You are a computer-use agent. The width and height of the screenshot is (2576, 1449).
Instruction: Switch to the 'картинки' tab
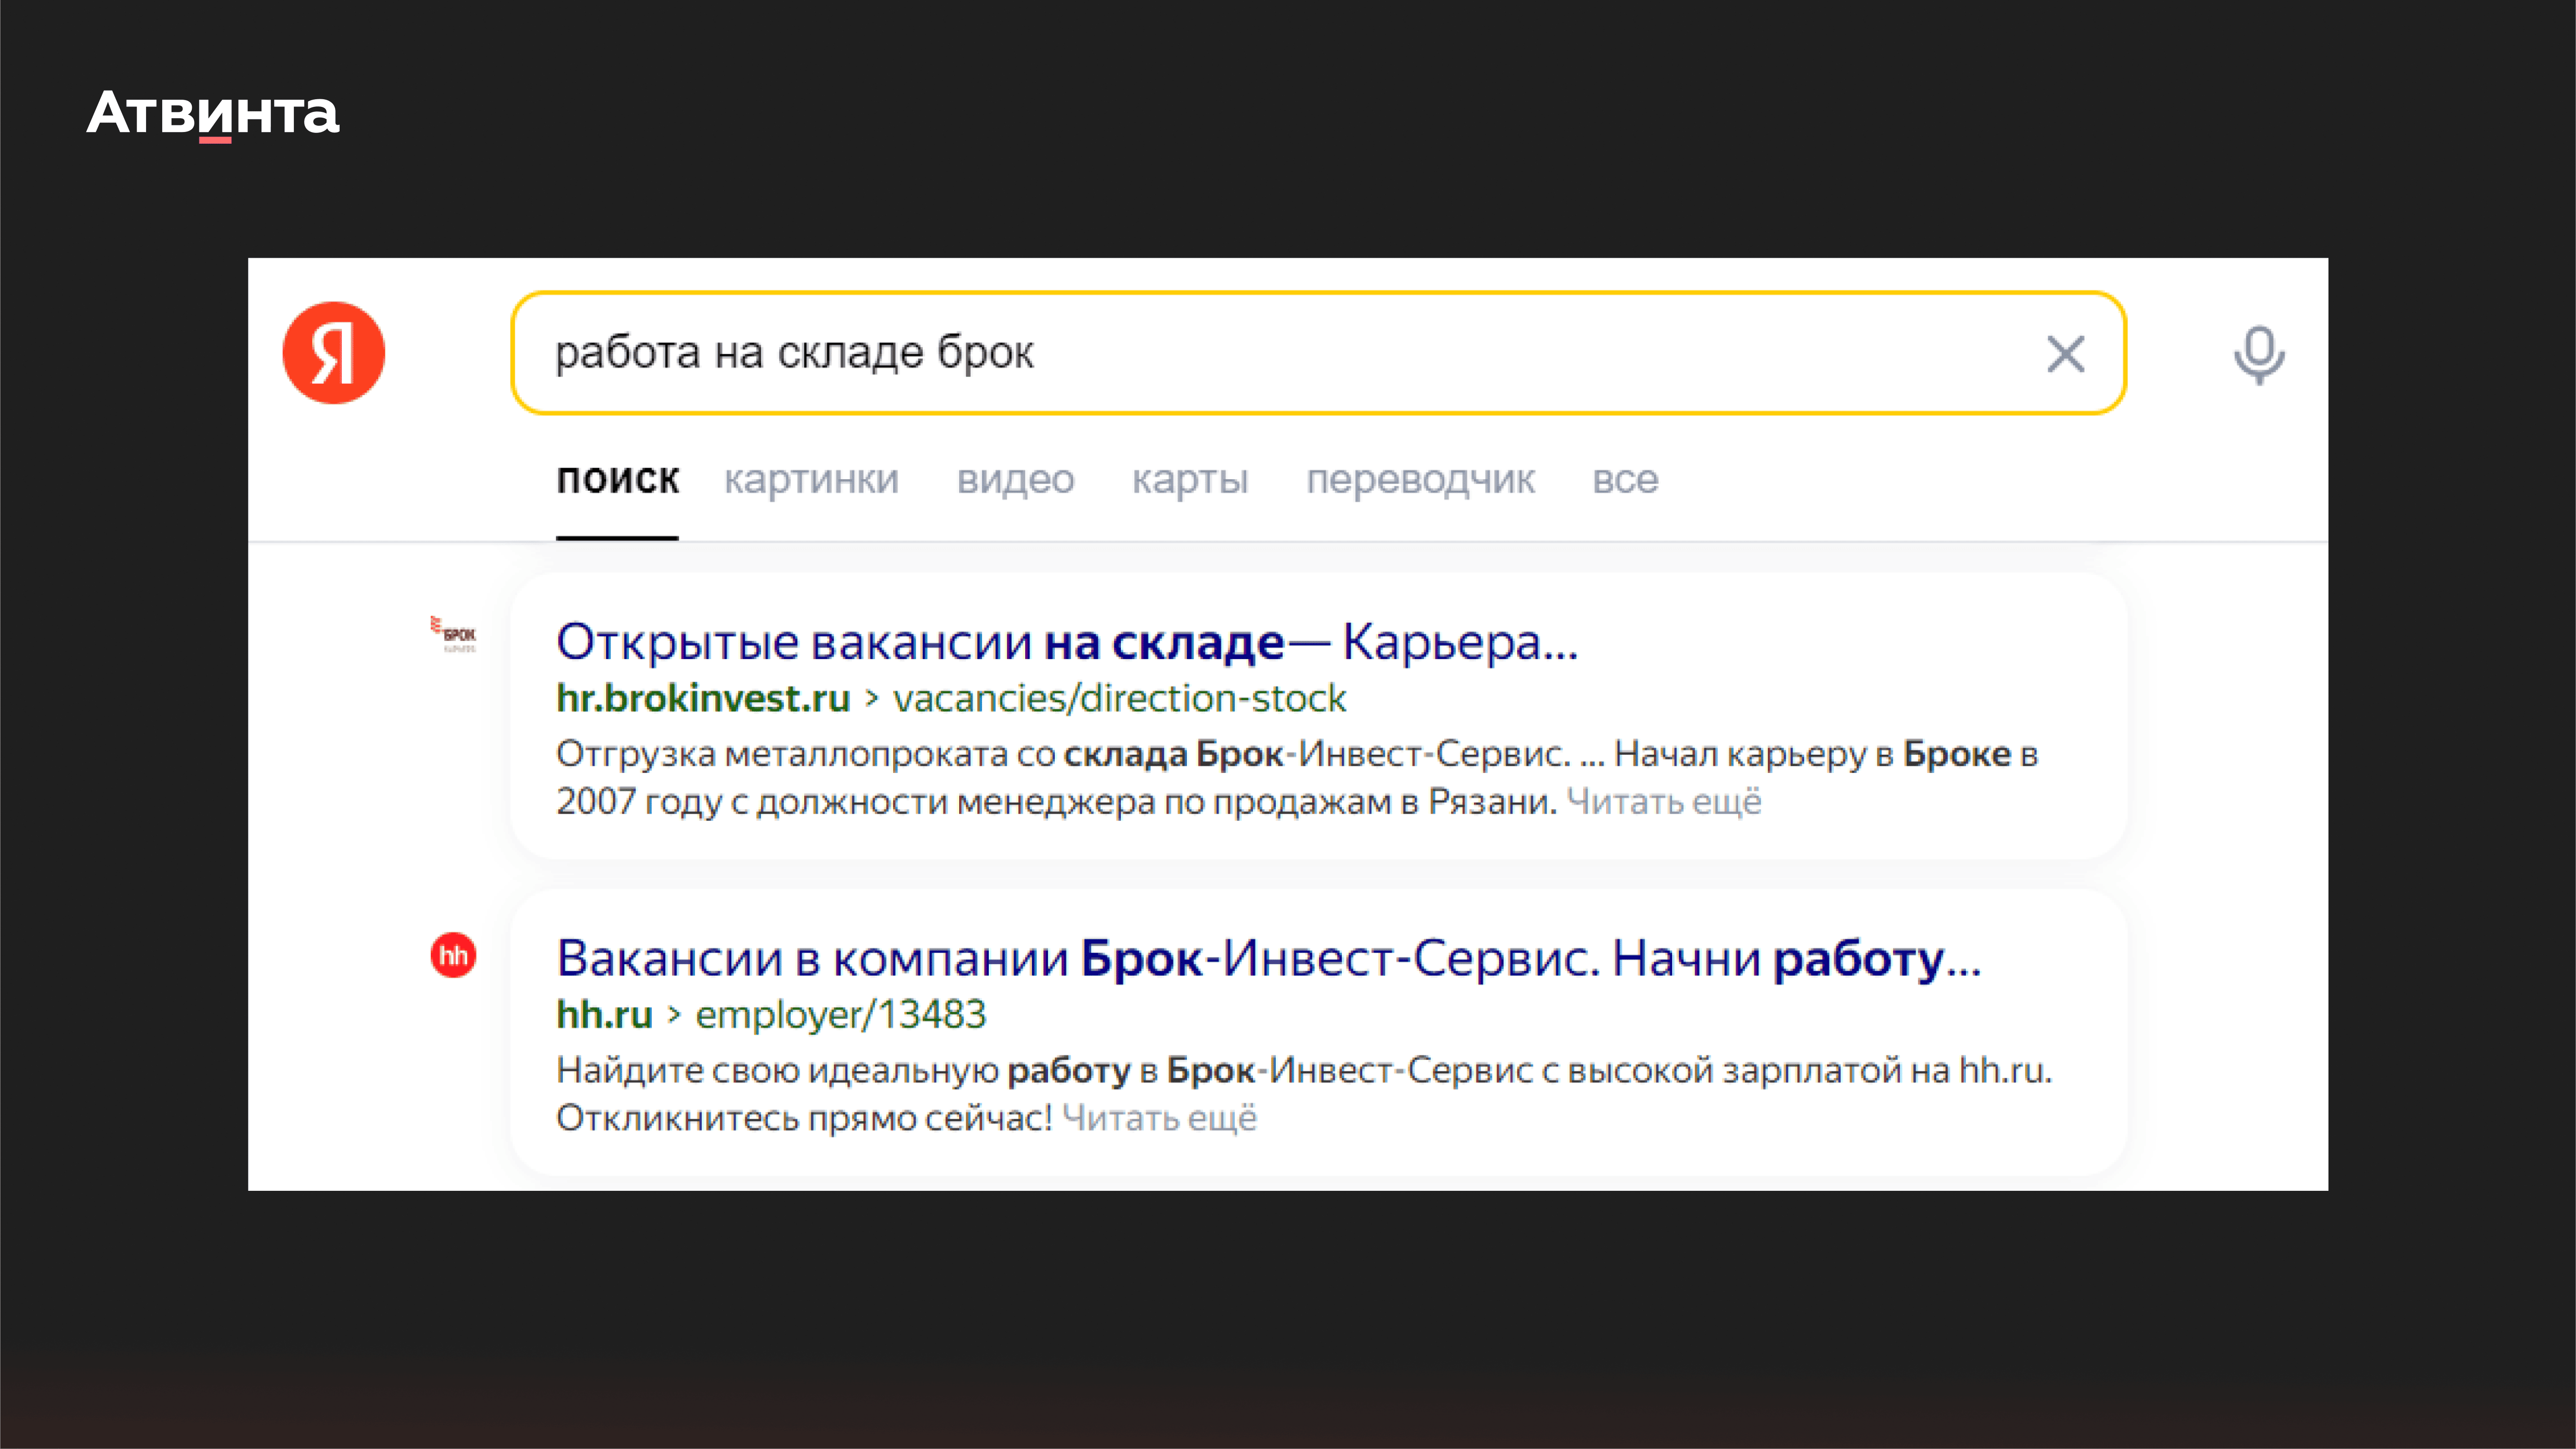click(x=811, y=480)
